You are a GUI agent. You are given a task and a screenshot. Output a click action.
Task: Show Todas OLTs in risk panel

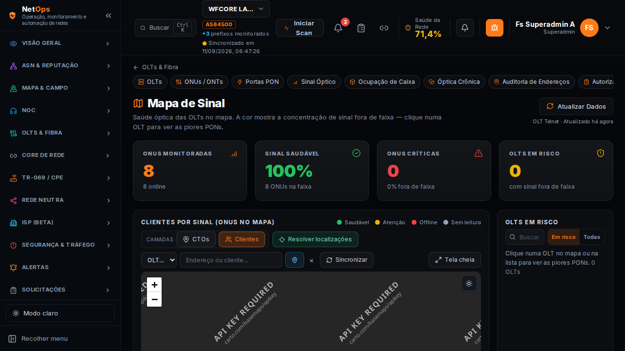(592, 237)
